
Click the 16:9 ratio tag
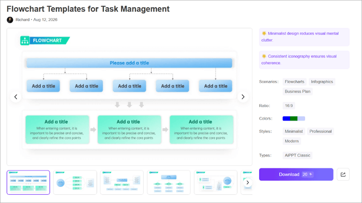click(x=289, y=106)
